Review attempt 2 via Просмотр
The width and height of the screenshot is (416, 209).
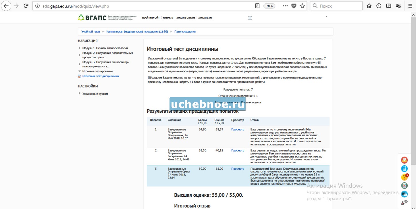[238, 150]
